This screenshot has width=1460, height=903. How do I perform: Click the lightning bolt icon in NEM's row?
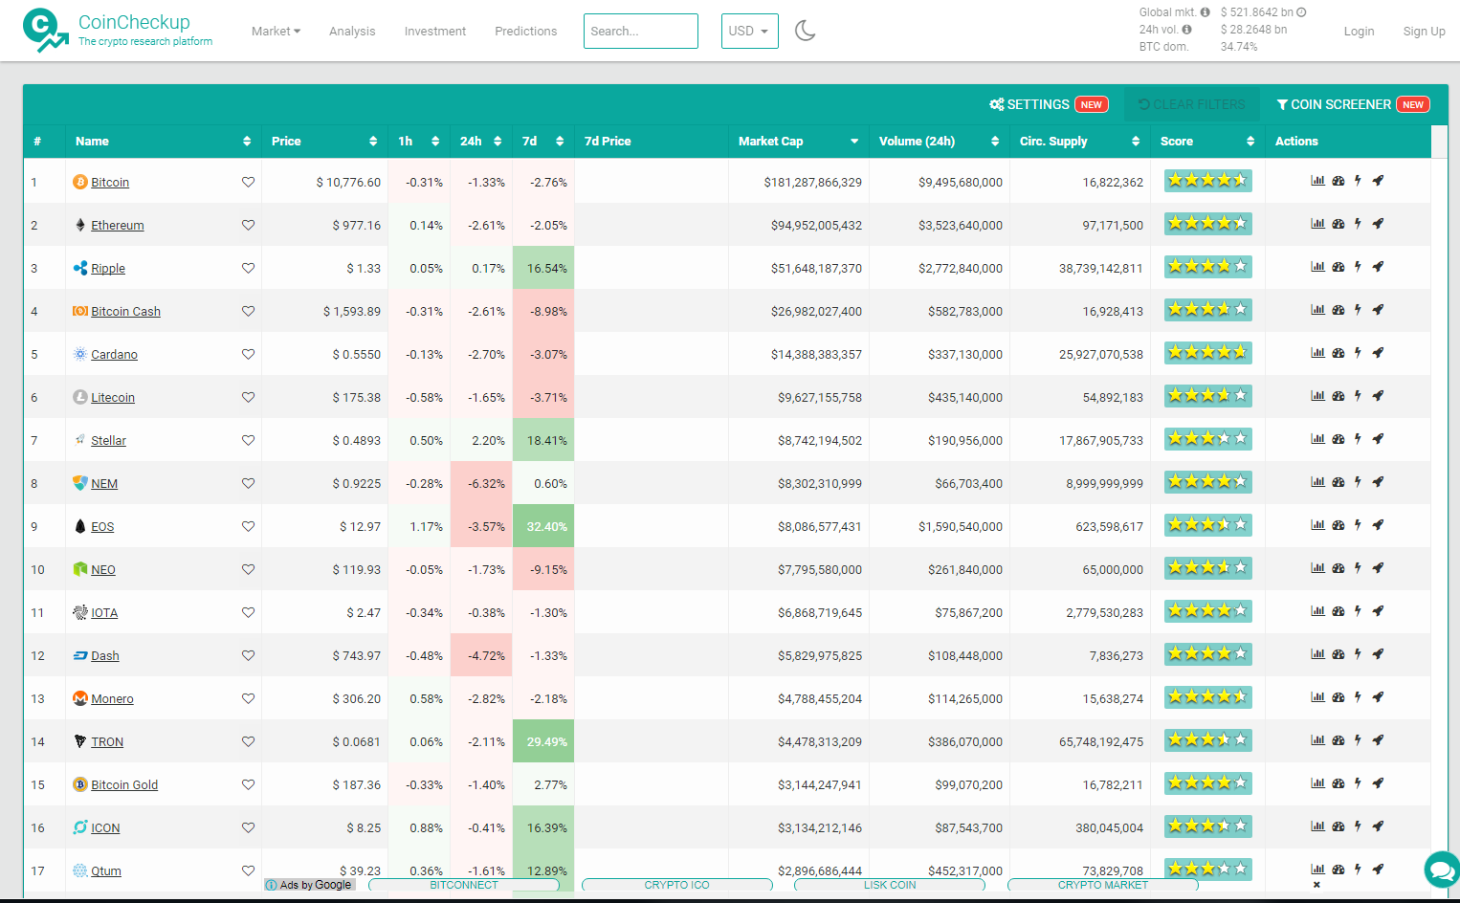click(1358, 481)
